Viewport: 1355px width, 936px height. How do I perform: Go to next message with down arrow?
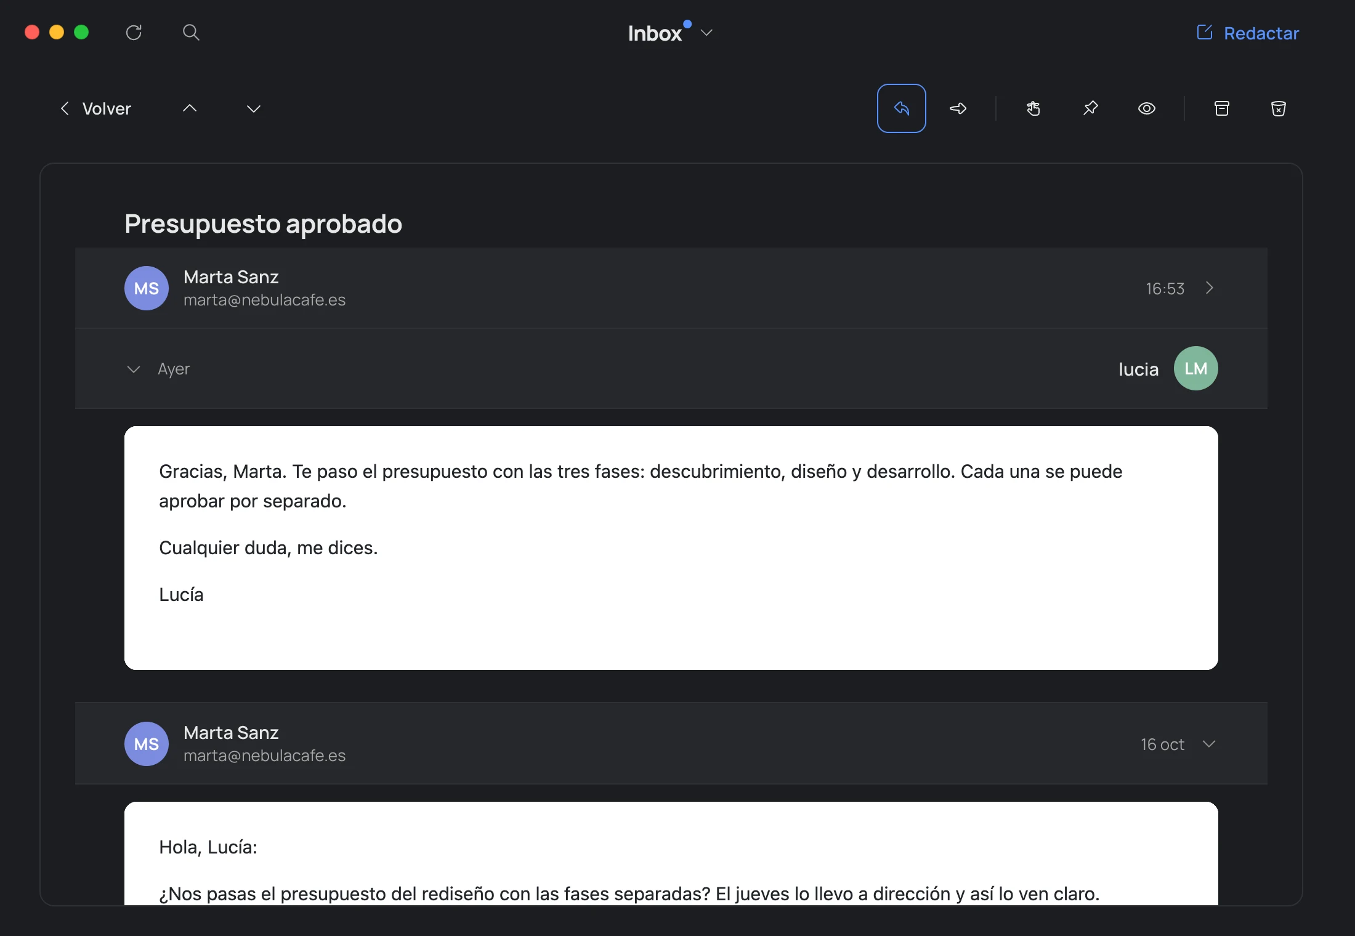[254, 108]
